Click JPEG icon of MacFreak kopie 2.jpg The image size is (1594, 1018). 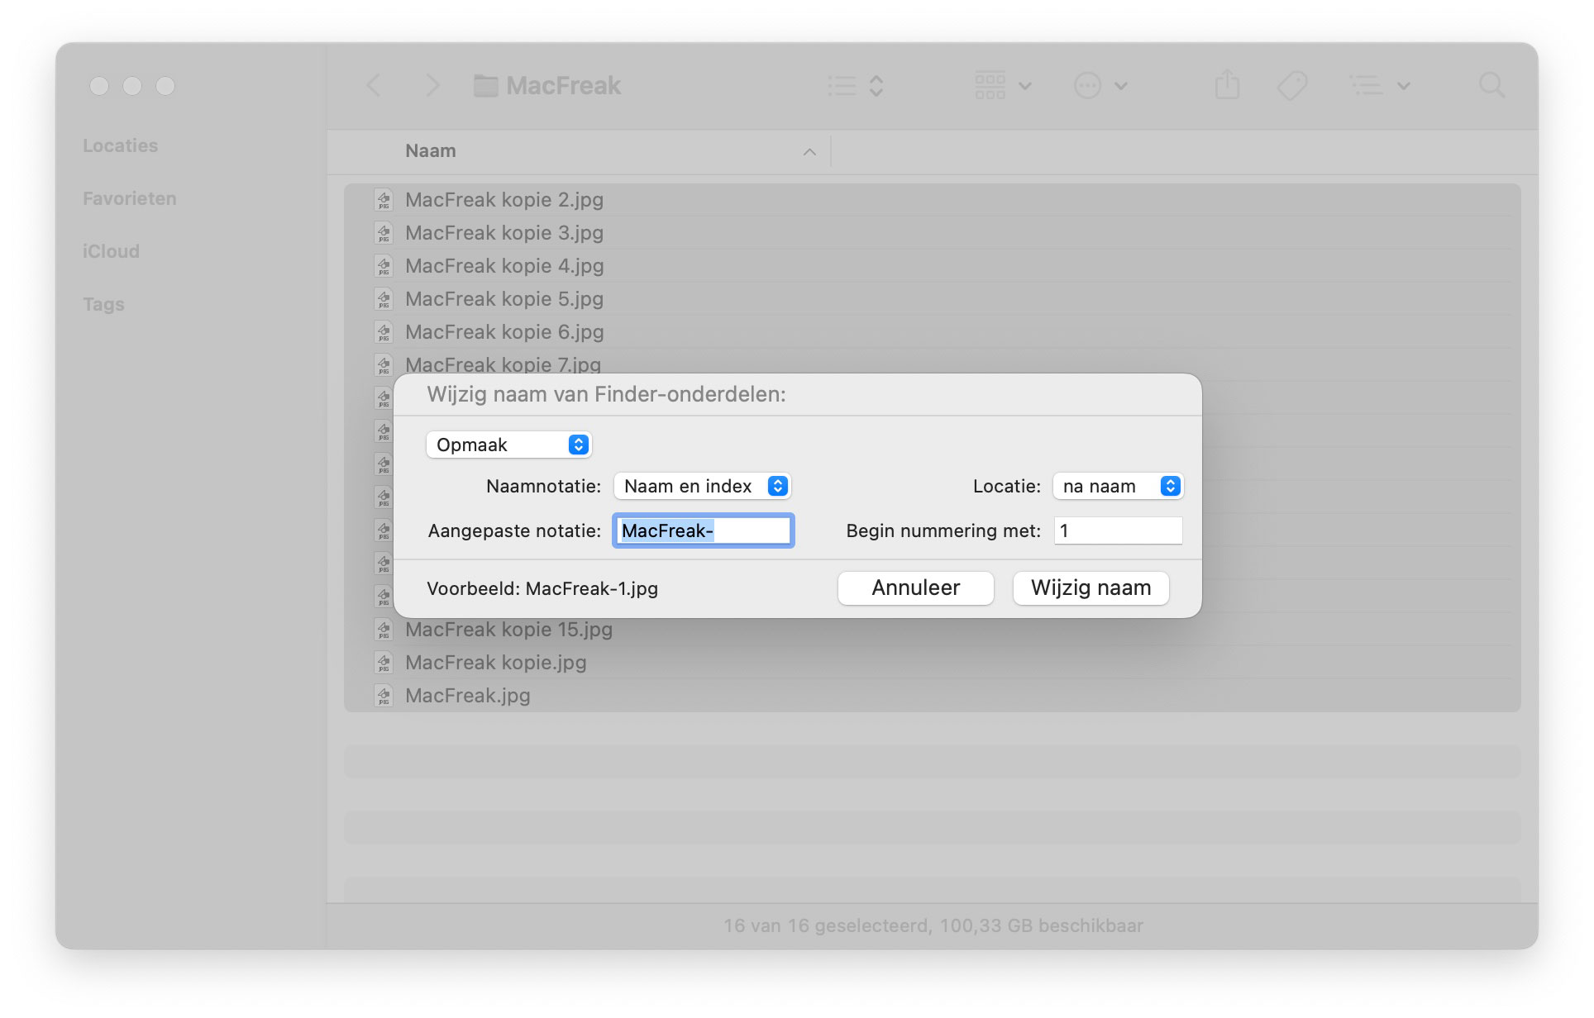click(384, 200)
